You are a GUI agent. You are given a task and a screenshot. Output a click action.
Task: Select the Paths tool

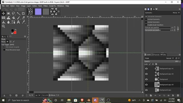pyautogui.click(x=13, y=22)
